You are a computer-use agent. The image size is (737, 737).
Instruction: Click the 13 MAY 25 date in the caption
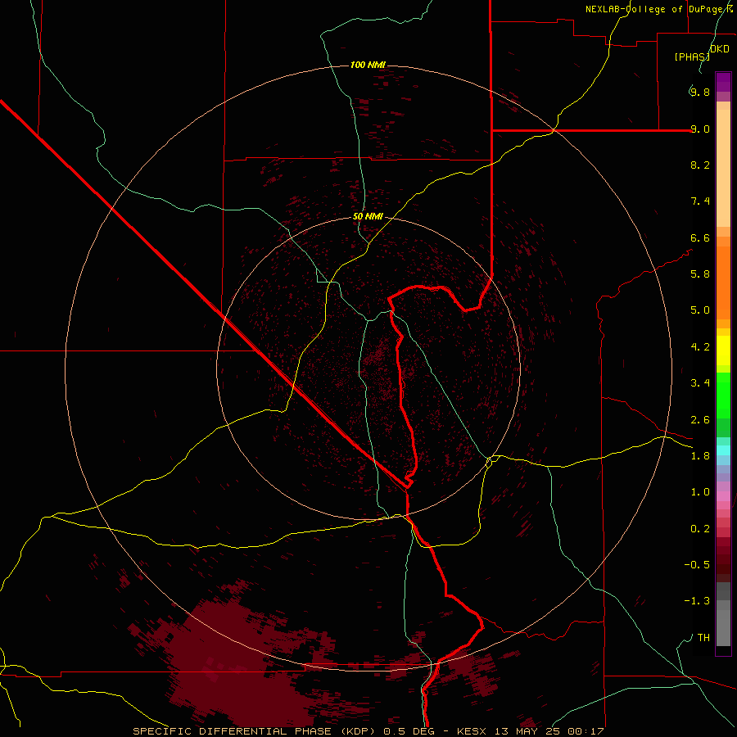coord(528,731)
